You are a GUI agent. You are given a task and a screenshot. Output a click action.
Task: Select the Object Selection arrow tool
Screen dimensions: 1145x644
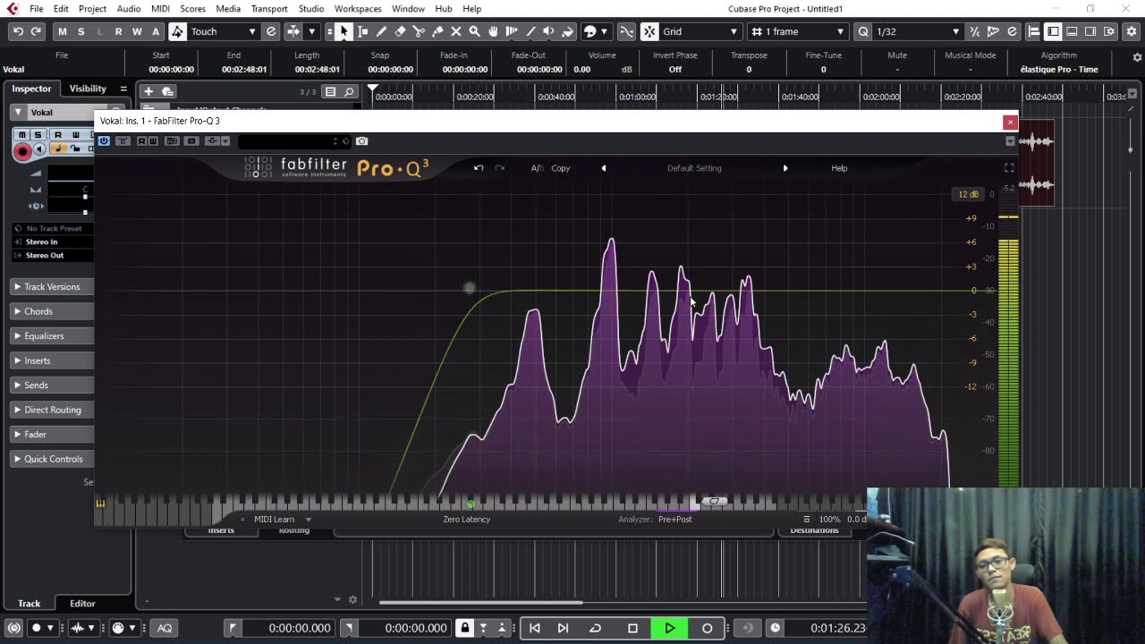tap(343, 31)
